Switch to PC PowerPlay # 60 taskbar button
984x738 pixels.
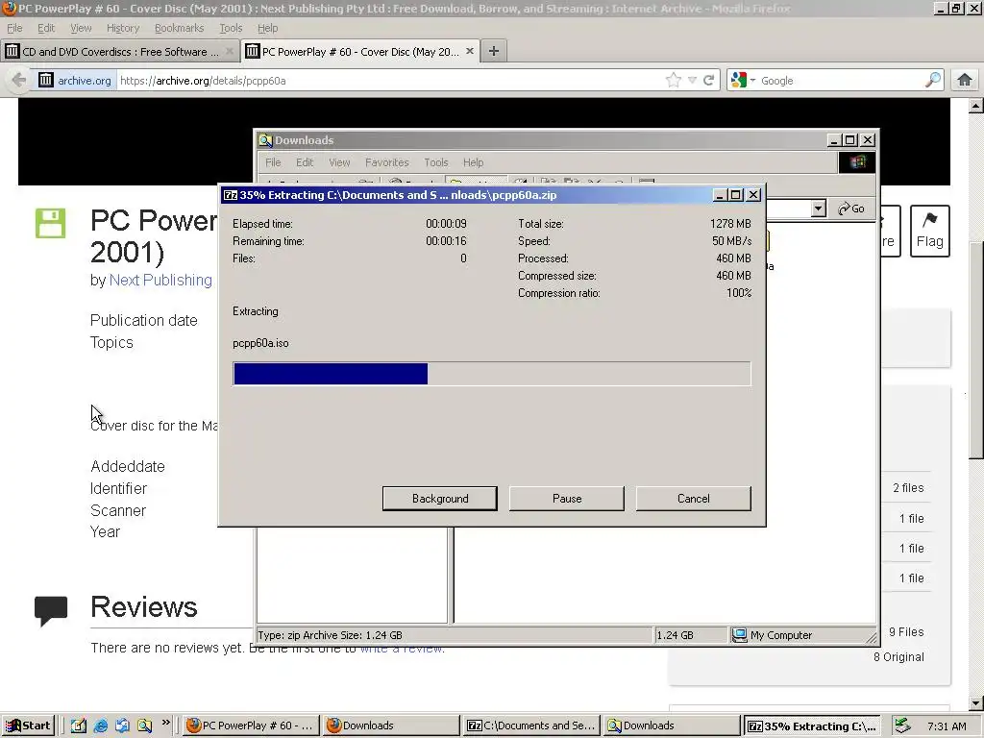tap(251, 726)
